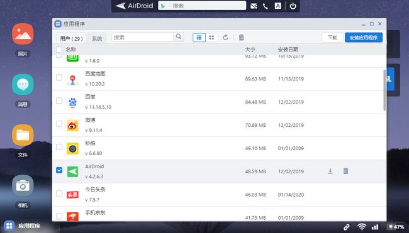The height and width of the screenshot is (233, 409).
Task: Click the app list search field
Action: [x=142, y=37]
